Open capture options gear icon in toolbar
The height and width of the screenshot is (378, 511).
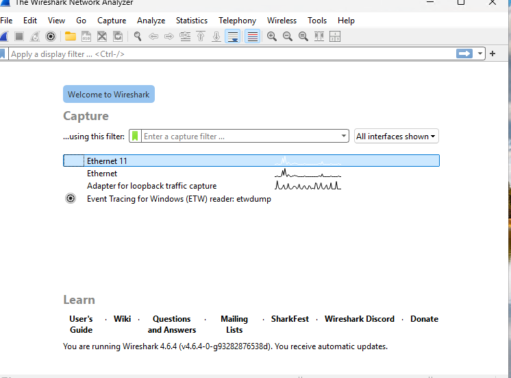click(x=51, y=36)
